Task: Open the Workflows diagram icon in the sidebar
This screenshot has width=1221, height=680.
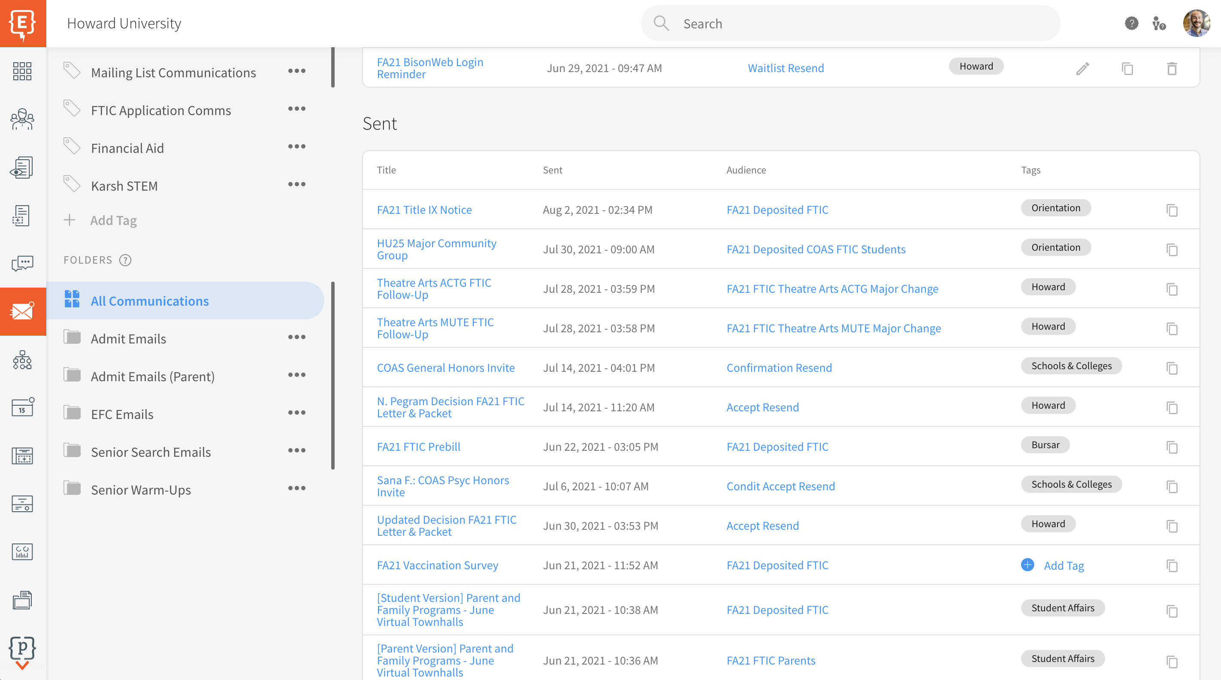Action: [x=22, y=360]
